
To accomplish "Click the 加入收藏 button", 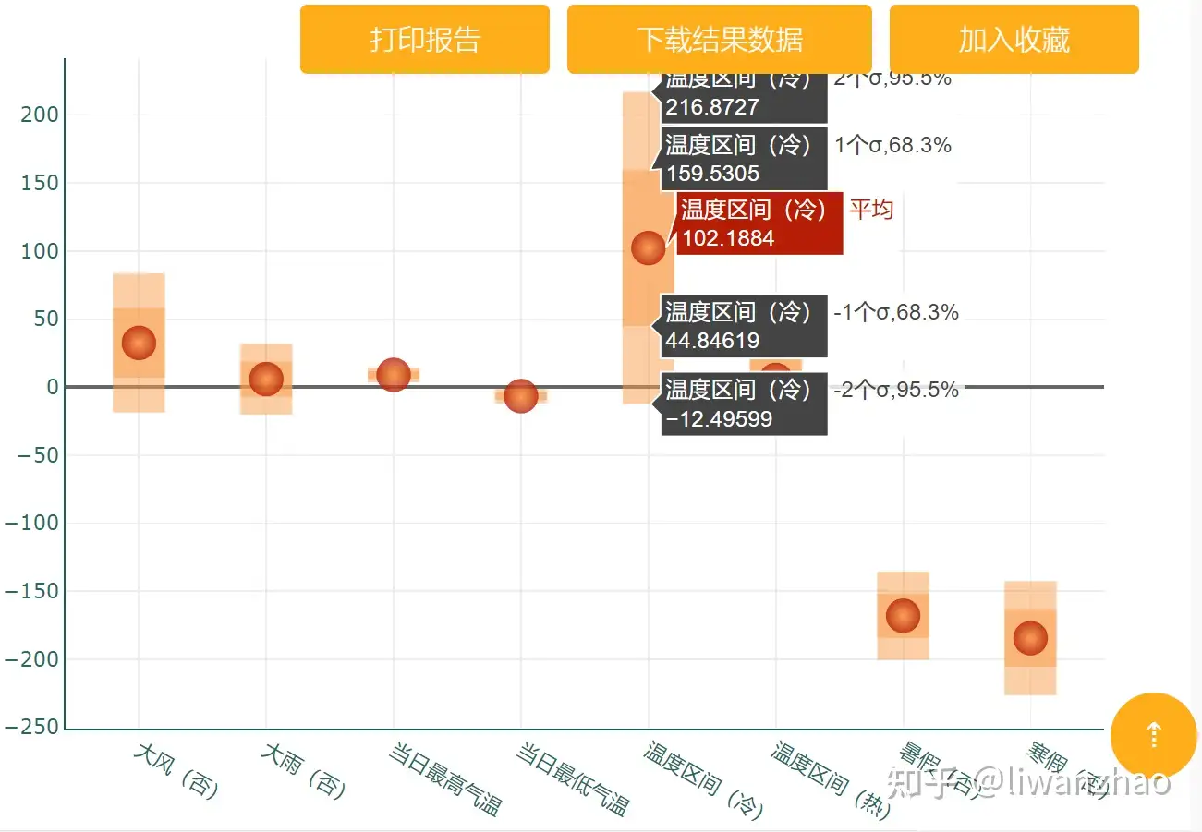I will pos(1014,40).
